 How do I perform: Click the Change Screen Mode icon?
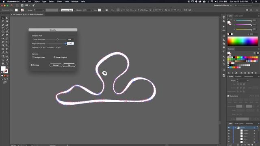click(x=5, y=82)
